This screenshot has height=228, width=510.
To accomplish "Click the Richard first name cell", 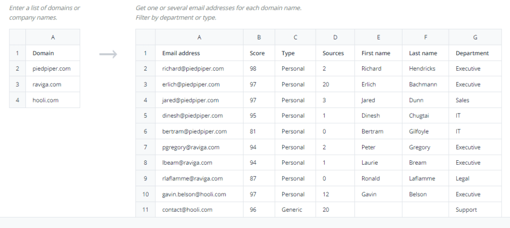I will pos(379,69).
